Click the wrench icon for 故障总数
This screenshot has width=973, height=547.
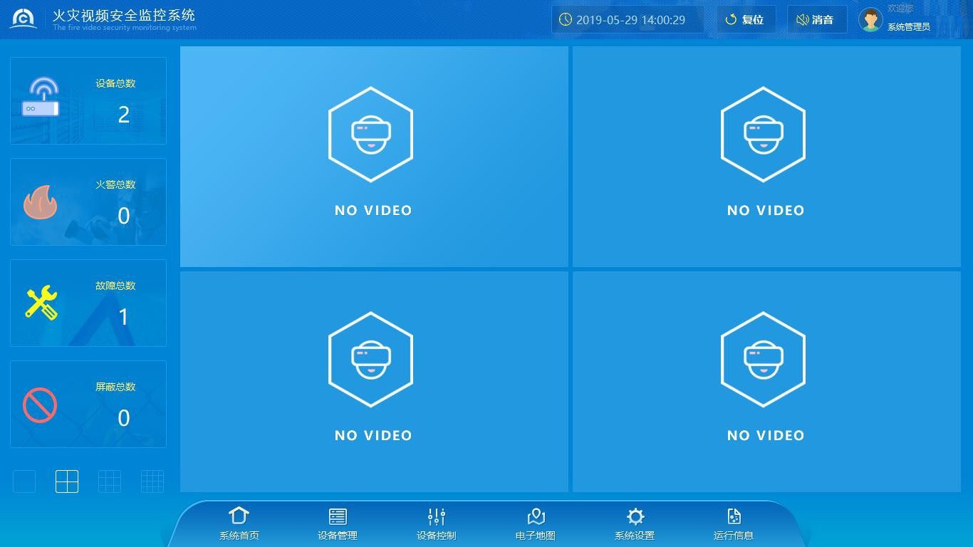(41, 303)
